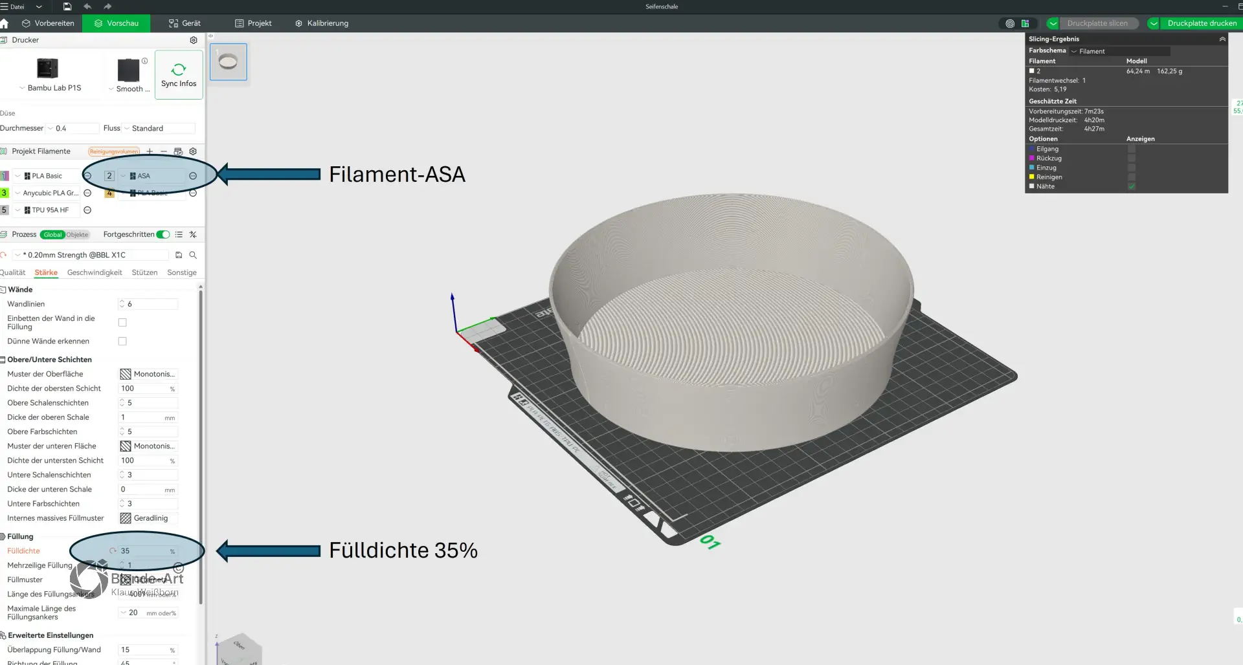Select the plate thumbnail in the preview
The width and height of the screenshot is (1243, 665).
(229, 62)
